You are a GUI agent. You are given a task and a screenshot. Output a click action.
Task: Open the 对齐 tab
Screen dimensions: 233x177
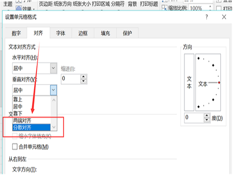[x=38, y=33]
